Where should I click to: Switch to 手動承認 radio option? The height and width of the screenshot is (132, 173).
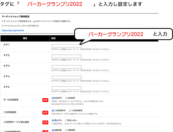(x=66, y=130)
